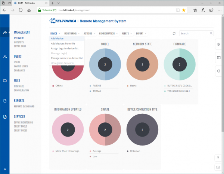This screenshot has height=174, width=224.
Task: Select Change names to device list
Action: 67,58
